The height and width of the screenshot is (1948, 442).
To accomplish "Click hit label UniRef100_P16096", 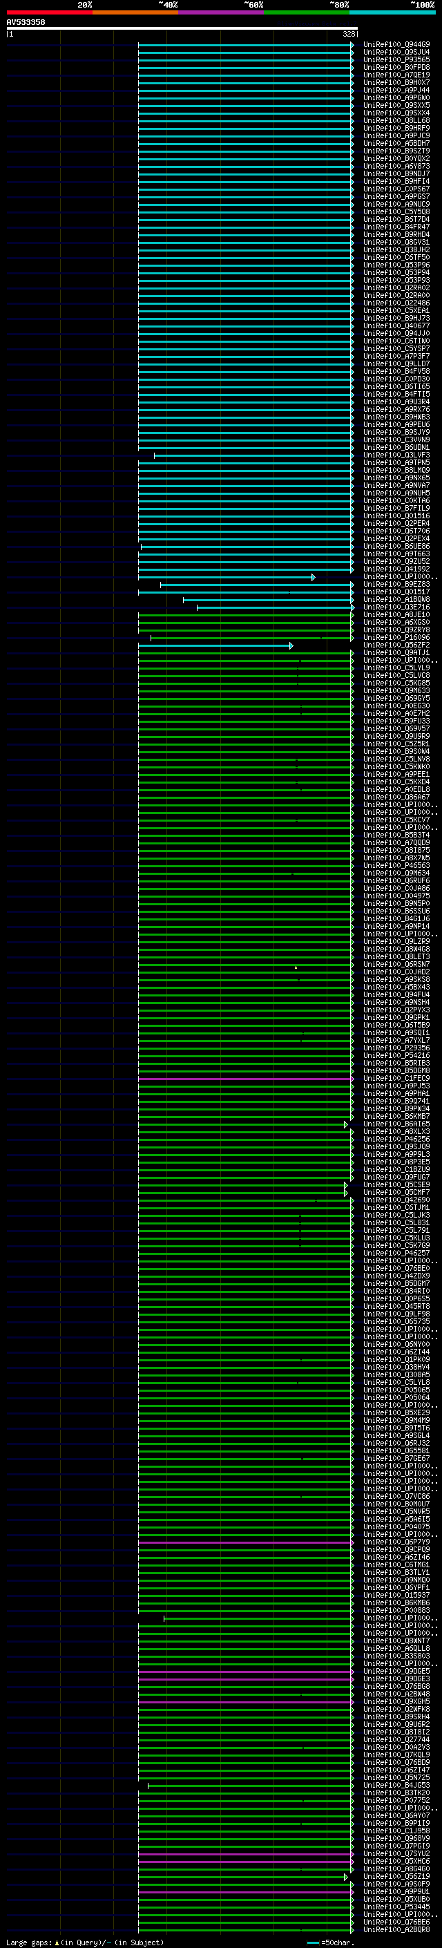I will tap(396, 638).
